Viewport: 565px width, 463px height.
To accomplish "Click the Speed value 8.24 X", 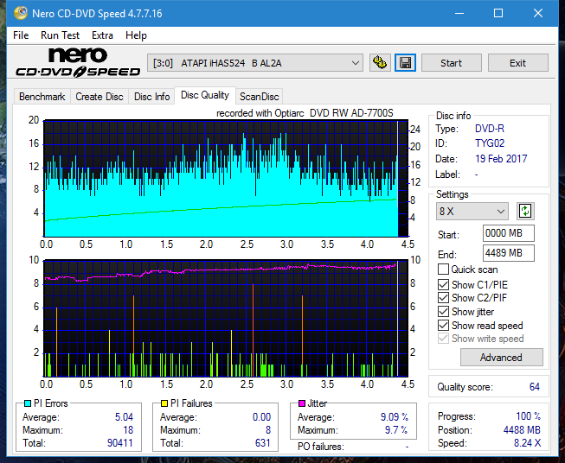I will (x=527, y=443).
